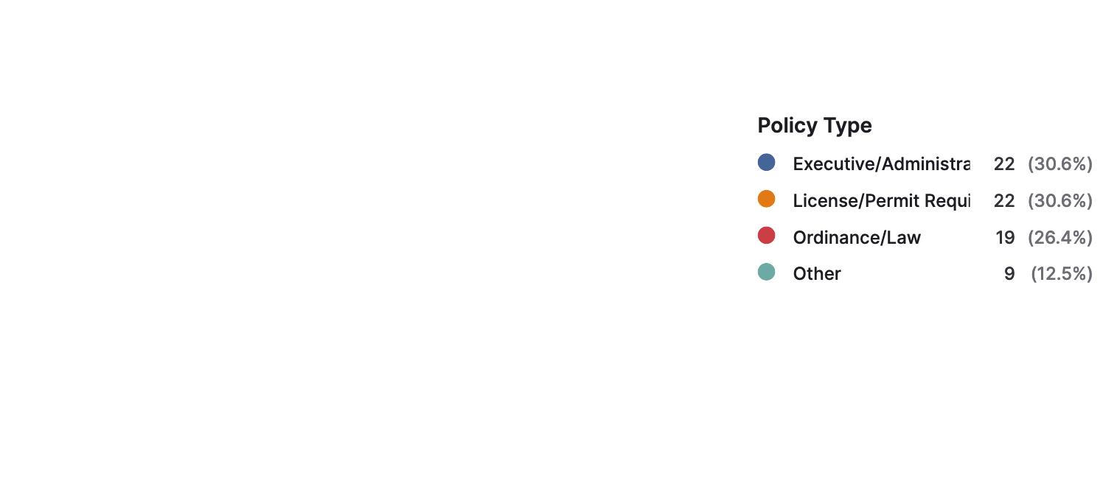Image resolution: width=1117 pixels, height=503 pixels.
Task: Click count 22 in the Executive/Administra row
Action: tap(1004, 164)
